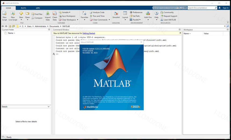This screenshot has height=140, width=231.
Task: Open Favorites menu
Action: point(84,16)
